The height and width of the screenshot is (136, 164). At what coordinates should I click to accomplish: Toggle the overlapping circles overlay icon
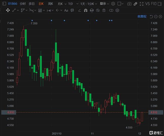(x=111, y=10)
